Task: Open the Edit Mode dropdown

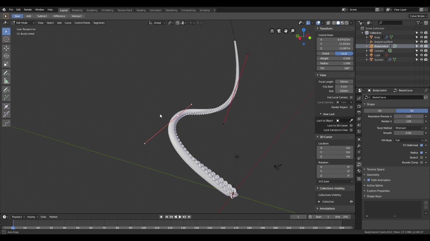Action: coord(23,23)
